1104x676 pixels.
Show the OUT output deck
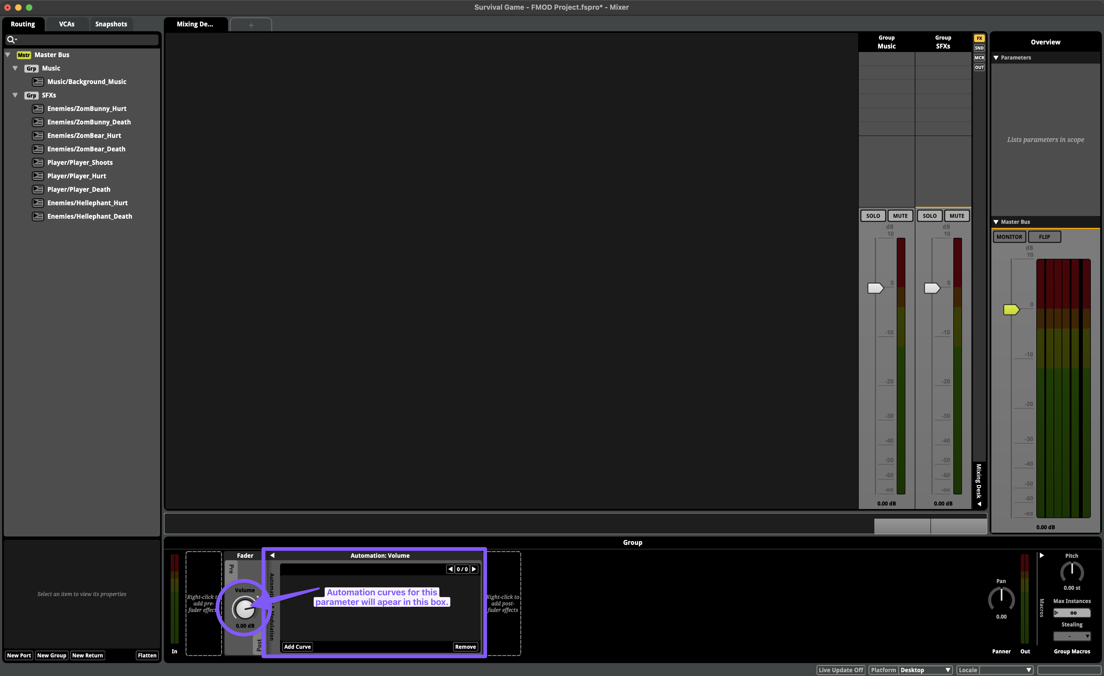pyautogui.click(x=979, y=67)
